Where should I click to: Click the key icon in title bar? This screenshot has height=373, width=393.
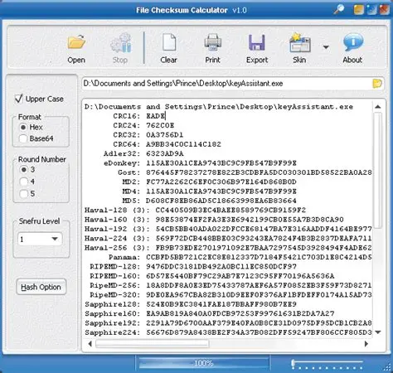[x=338, y=10]
